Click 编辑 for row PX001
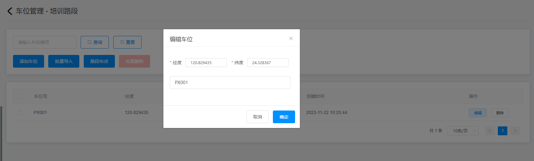This screenshot has height=161, width=534. [x=478, y=113]
